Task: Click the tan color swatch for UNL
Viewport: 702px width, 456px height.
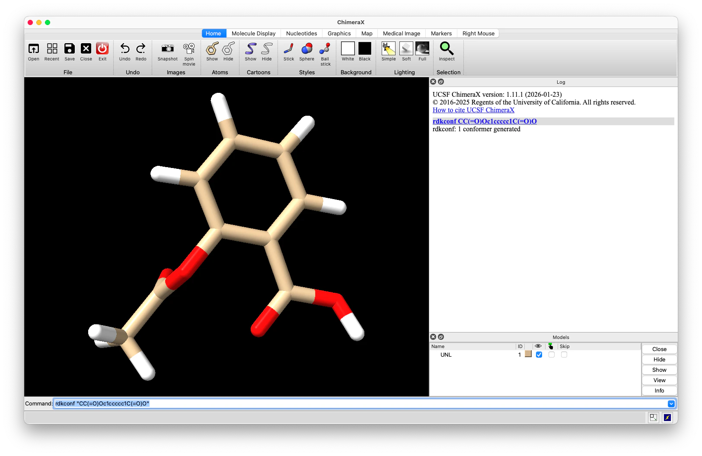Action: [528, 354]
